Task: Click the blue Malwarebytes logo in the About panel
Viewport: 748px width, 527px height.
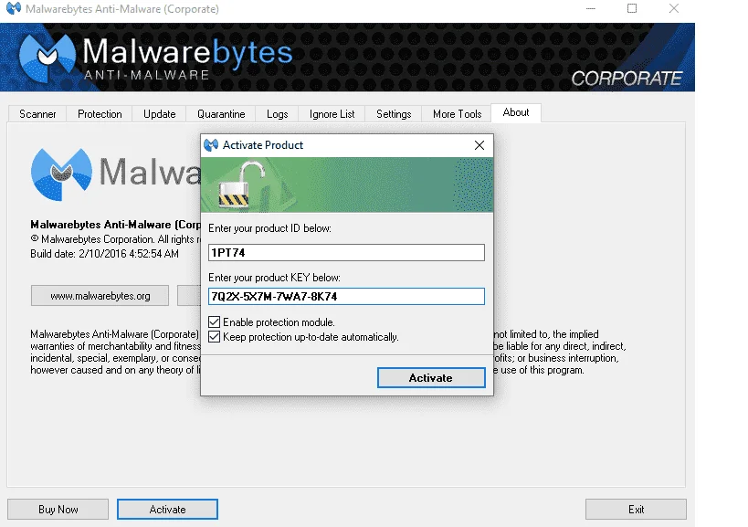Action: [x=61, y=174]
